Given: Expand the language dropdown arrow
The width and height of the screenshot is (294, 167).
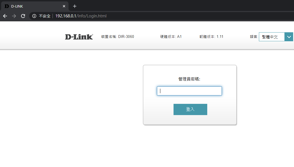Looking at the screenshot, I should (289, 37).
